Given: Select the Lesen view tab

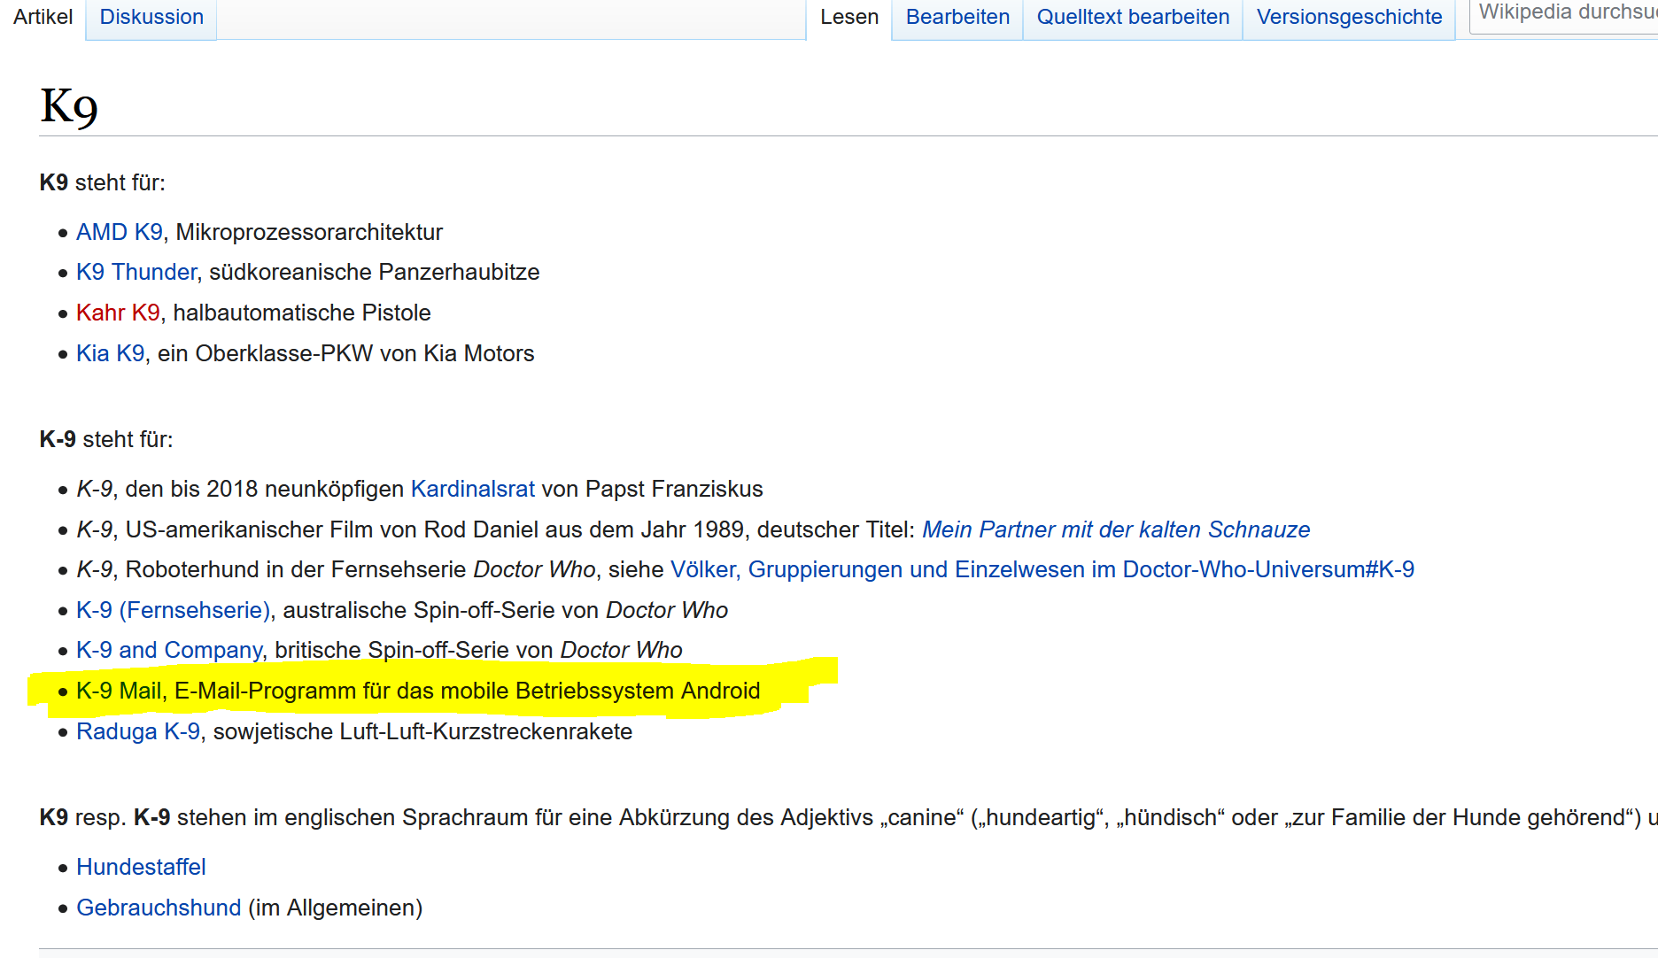Looking at the screenshot, I should (848, 17).
